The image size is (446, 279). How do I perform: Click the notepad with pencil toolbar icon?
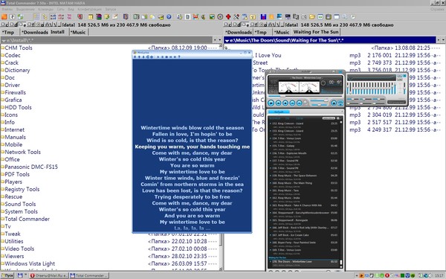point(114,17)
